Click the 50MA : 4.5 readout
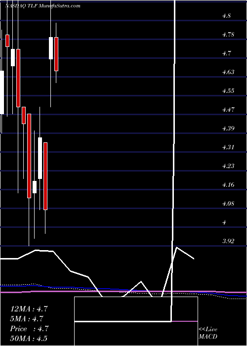The height and width of the screenshot is (346, 247). 29,339
